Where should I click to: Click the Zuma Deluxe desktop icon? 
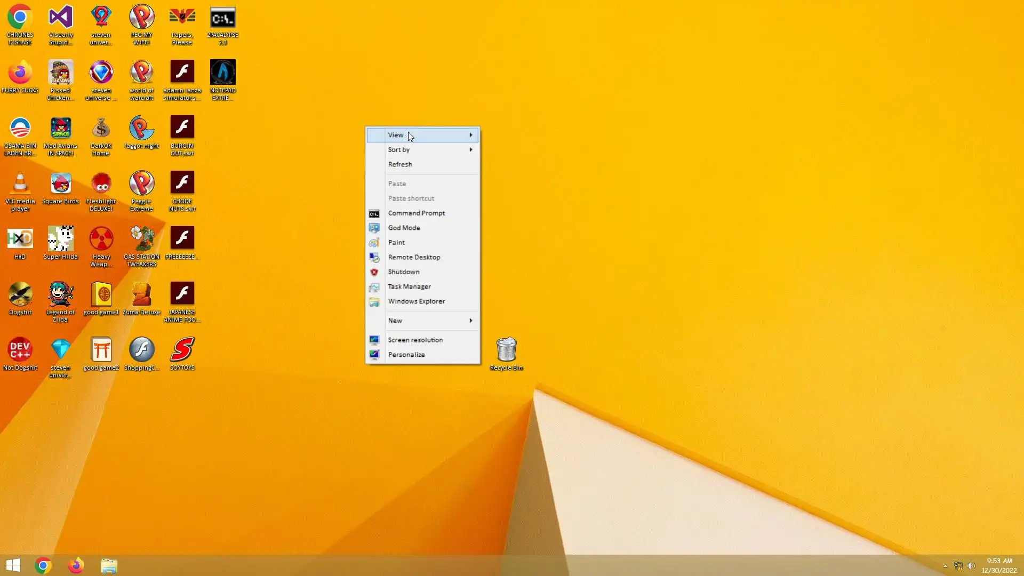click(x=141, y=295)
